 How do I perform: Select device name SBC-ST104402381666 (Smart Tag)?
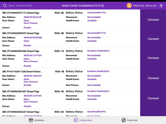click(21, 51)
